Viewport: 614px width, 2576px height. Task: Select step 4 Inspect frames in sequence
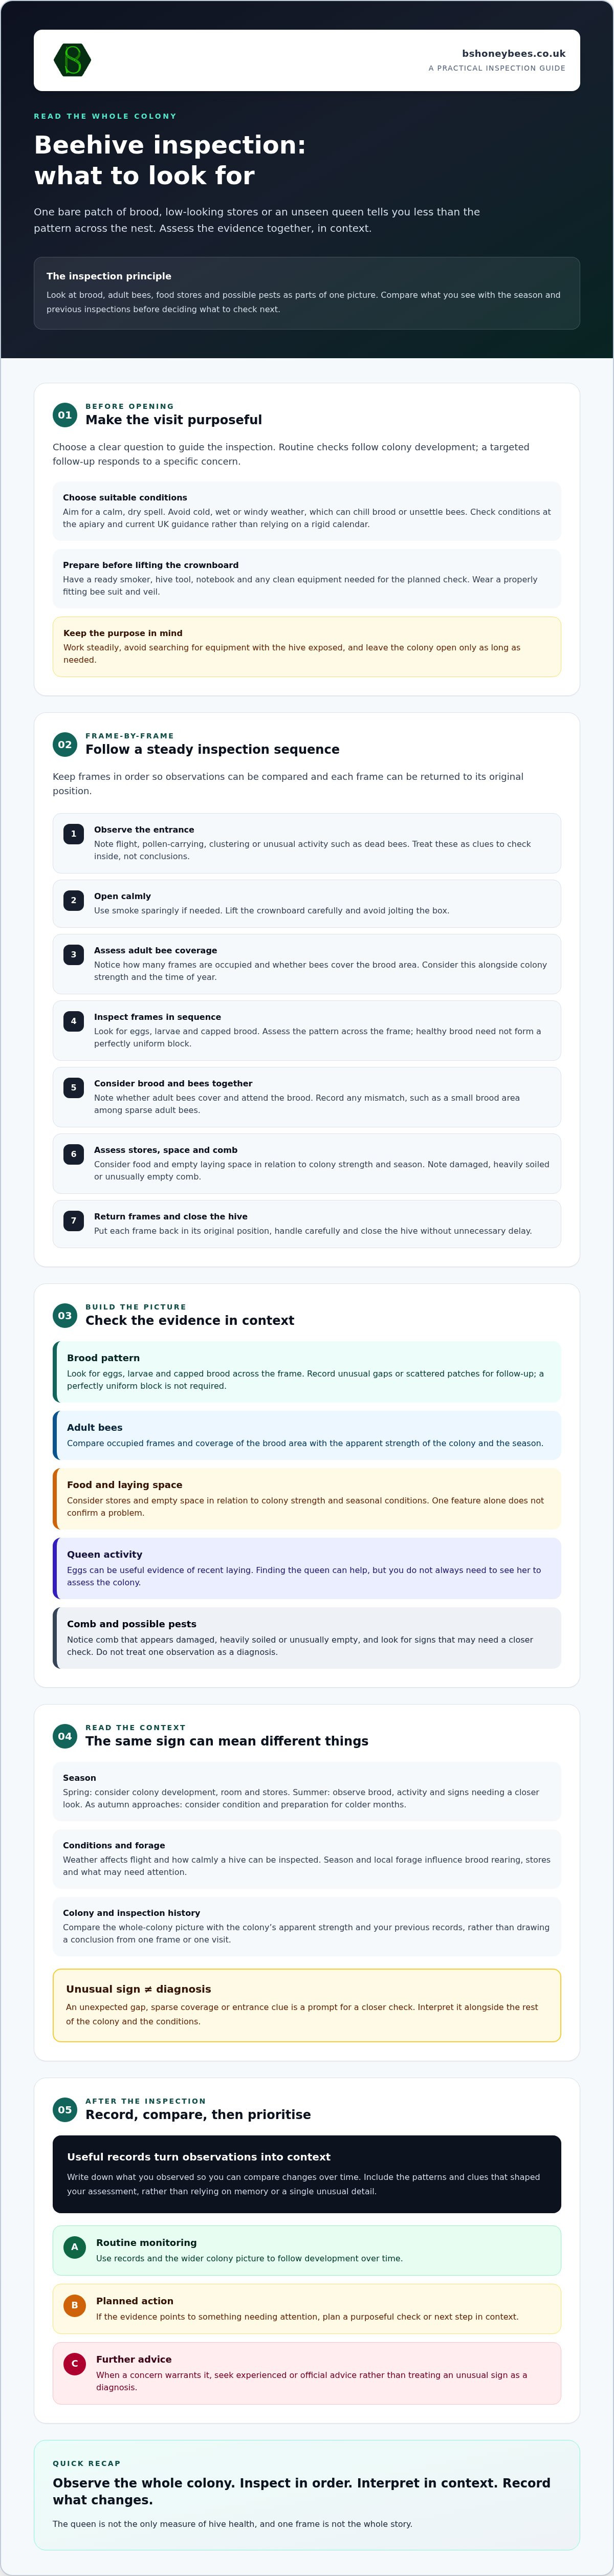(307, 1030)
